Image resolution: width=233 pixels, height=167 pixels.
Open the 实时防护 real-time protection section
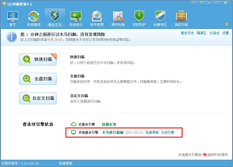pyautogui.click(x=139, y=18)
